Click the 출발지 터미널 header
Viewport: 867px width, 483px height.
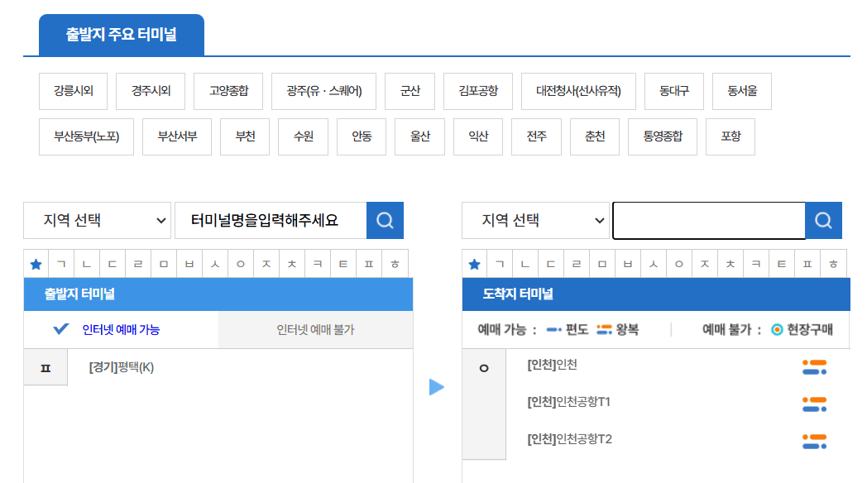[x=218, y=294]
